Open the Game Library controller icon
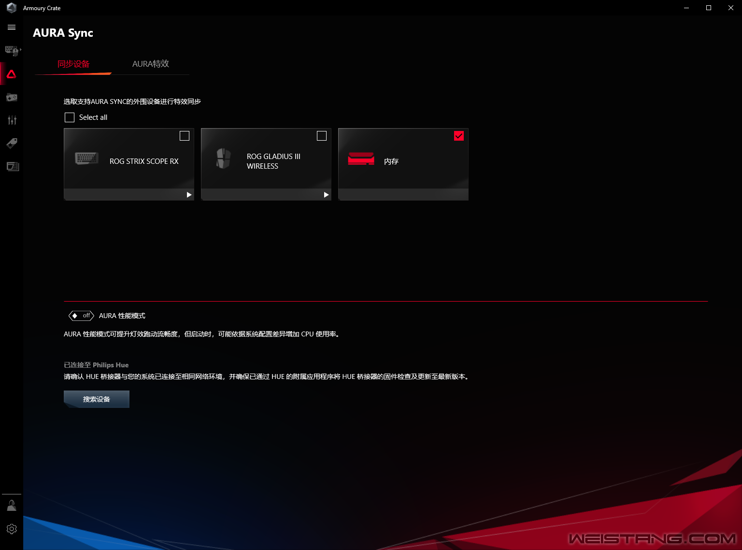 coord(12,97)
